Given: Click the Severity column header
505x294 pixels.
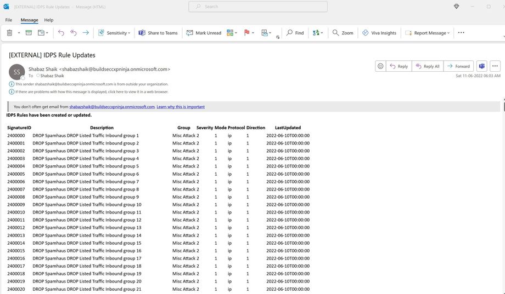Looking at the screenshot, I should point(205,128).
